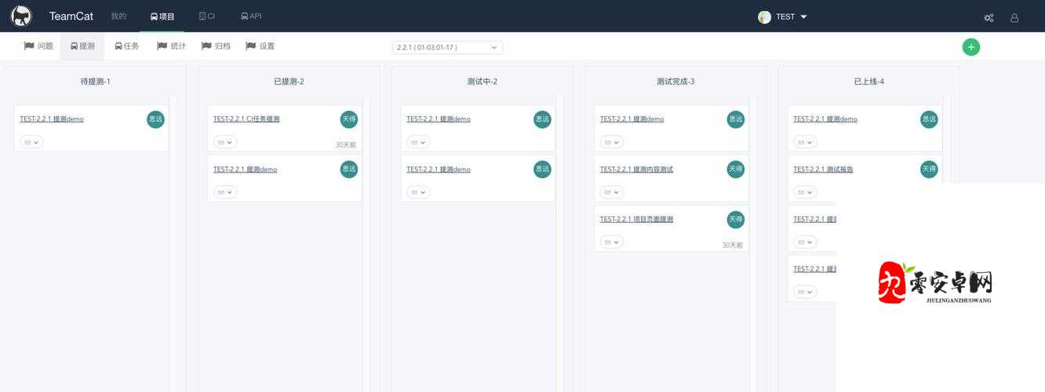Click the TeamCat cat logo
The image size is (1045, 392).
(x=21, y=16)
